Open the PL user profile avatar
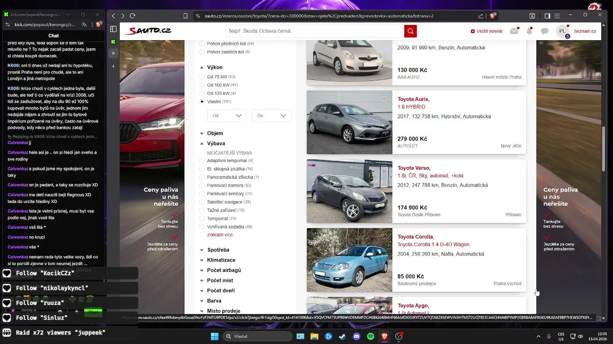Image resolution: width=613 pixels, height=344 pixels. 563,31
